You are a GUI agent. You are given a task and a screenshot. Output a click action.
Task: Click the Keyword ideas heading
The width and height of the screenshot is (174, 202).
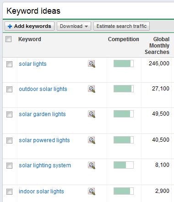coord(33,11)
